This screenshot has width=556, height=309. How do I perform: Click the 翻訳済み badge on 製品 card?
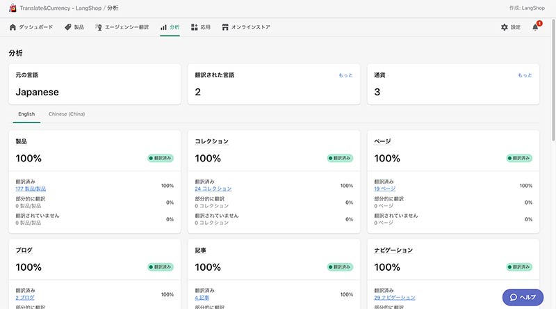161,158
